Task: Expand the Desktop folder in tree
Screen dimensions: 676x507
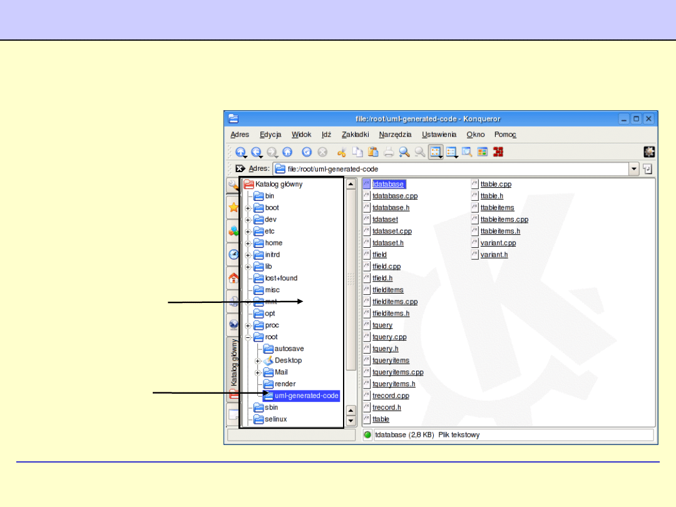Action: (258, 361)
